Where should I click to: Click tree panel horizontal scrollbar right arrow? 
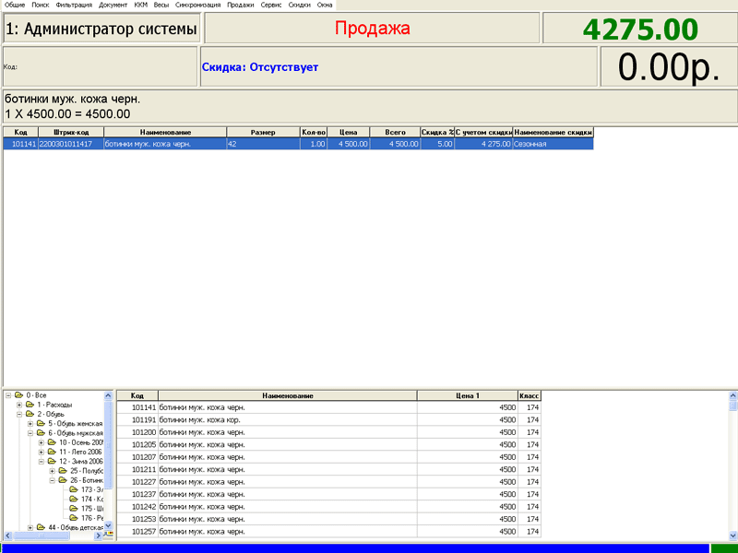pyautogui.click(x=99, y=535)
